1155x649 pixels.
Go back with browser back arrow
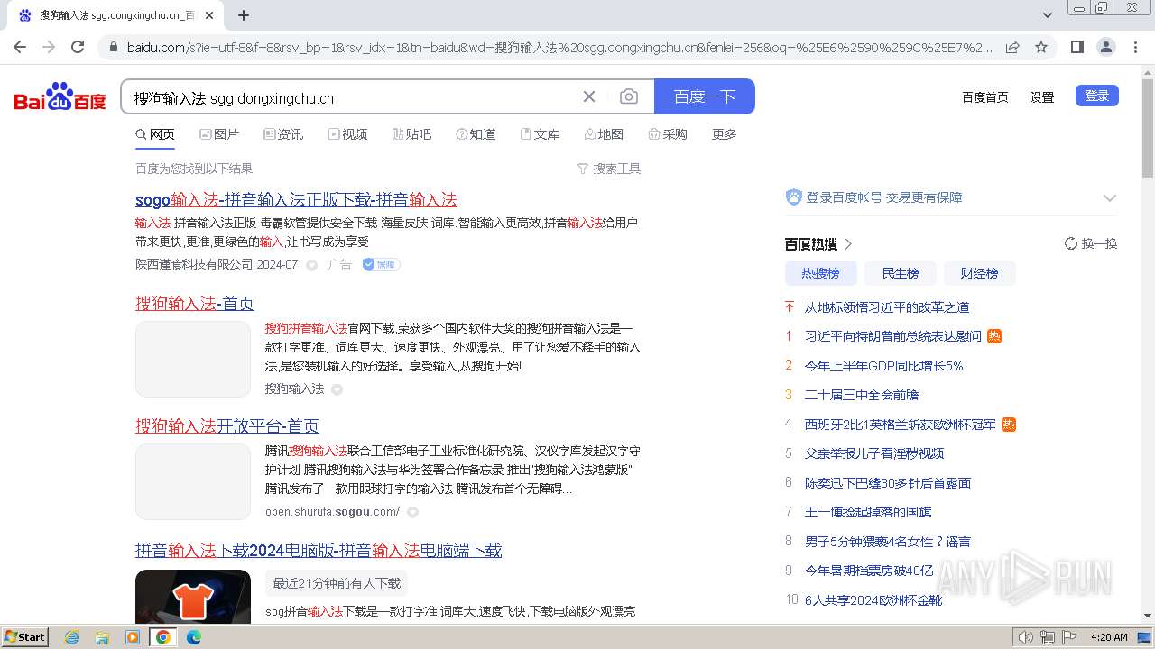[20, 47]
